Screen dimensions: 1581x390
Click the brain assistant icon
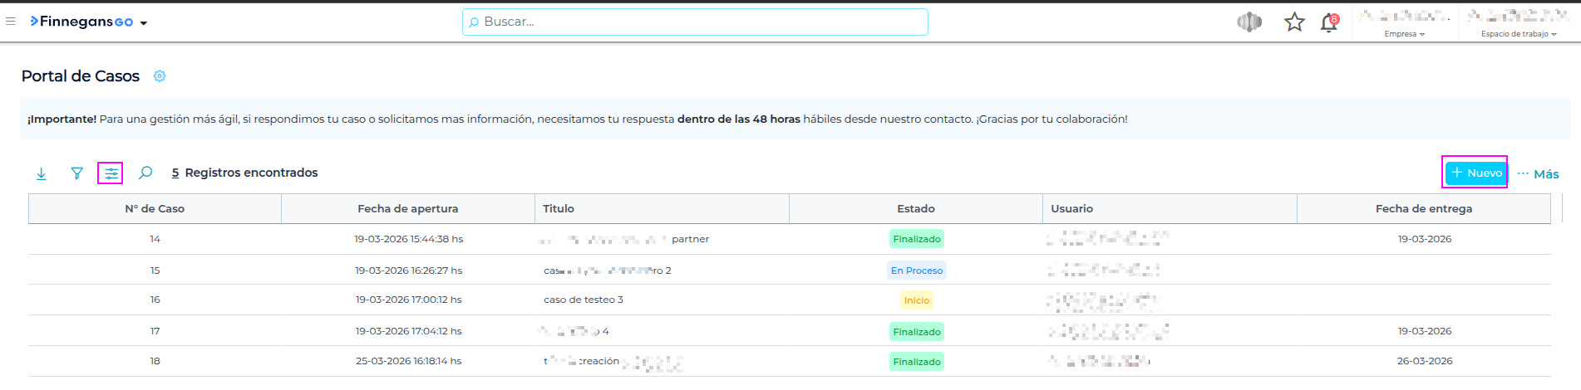pyautogui.click(x=1249, y=22)
